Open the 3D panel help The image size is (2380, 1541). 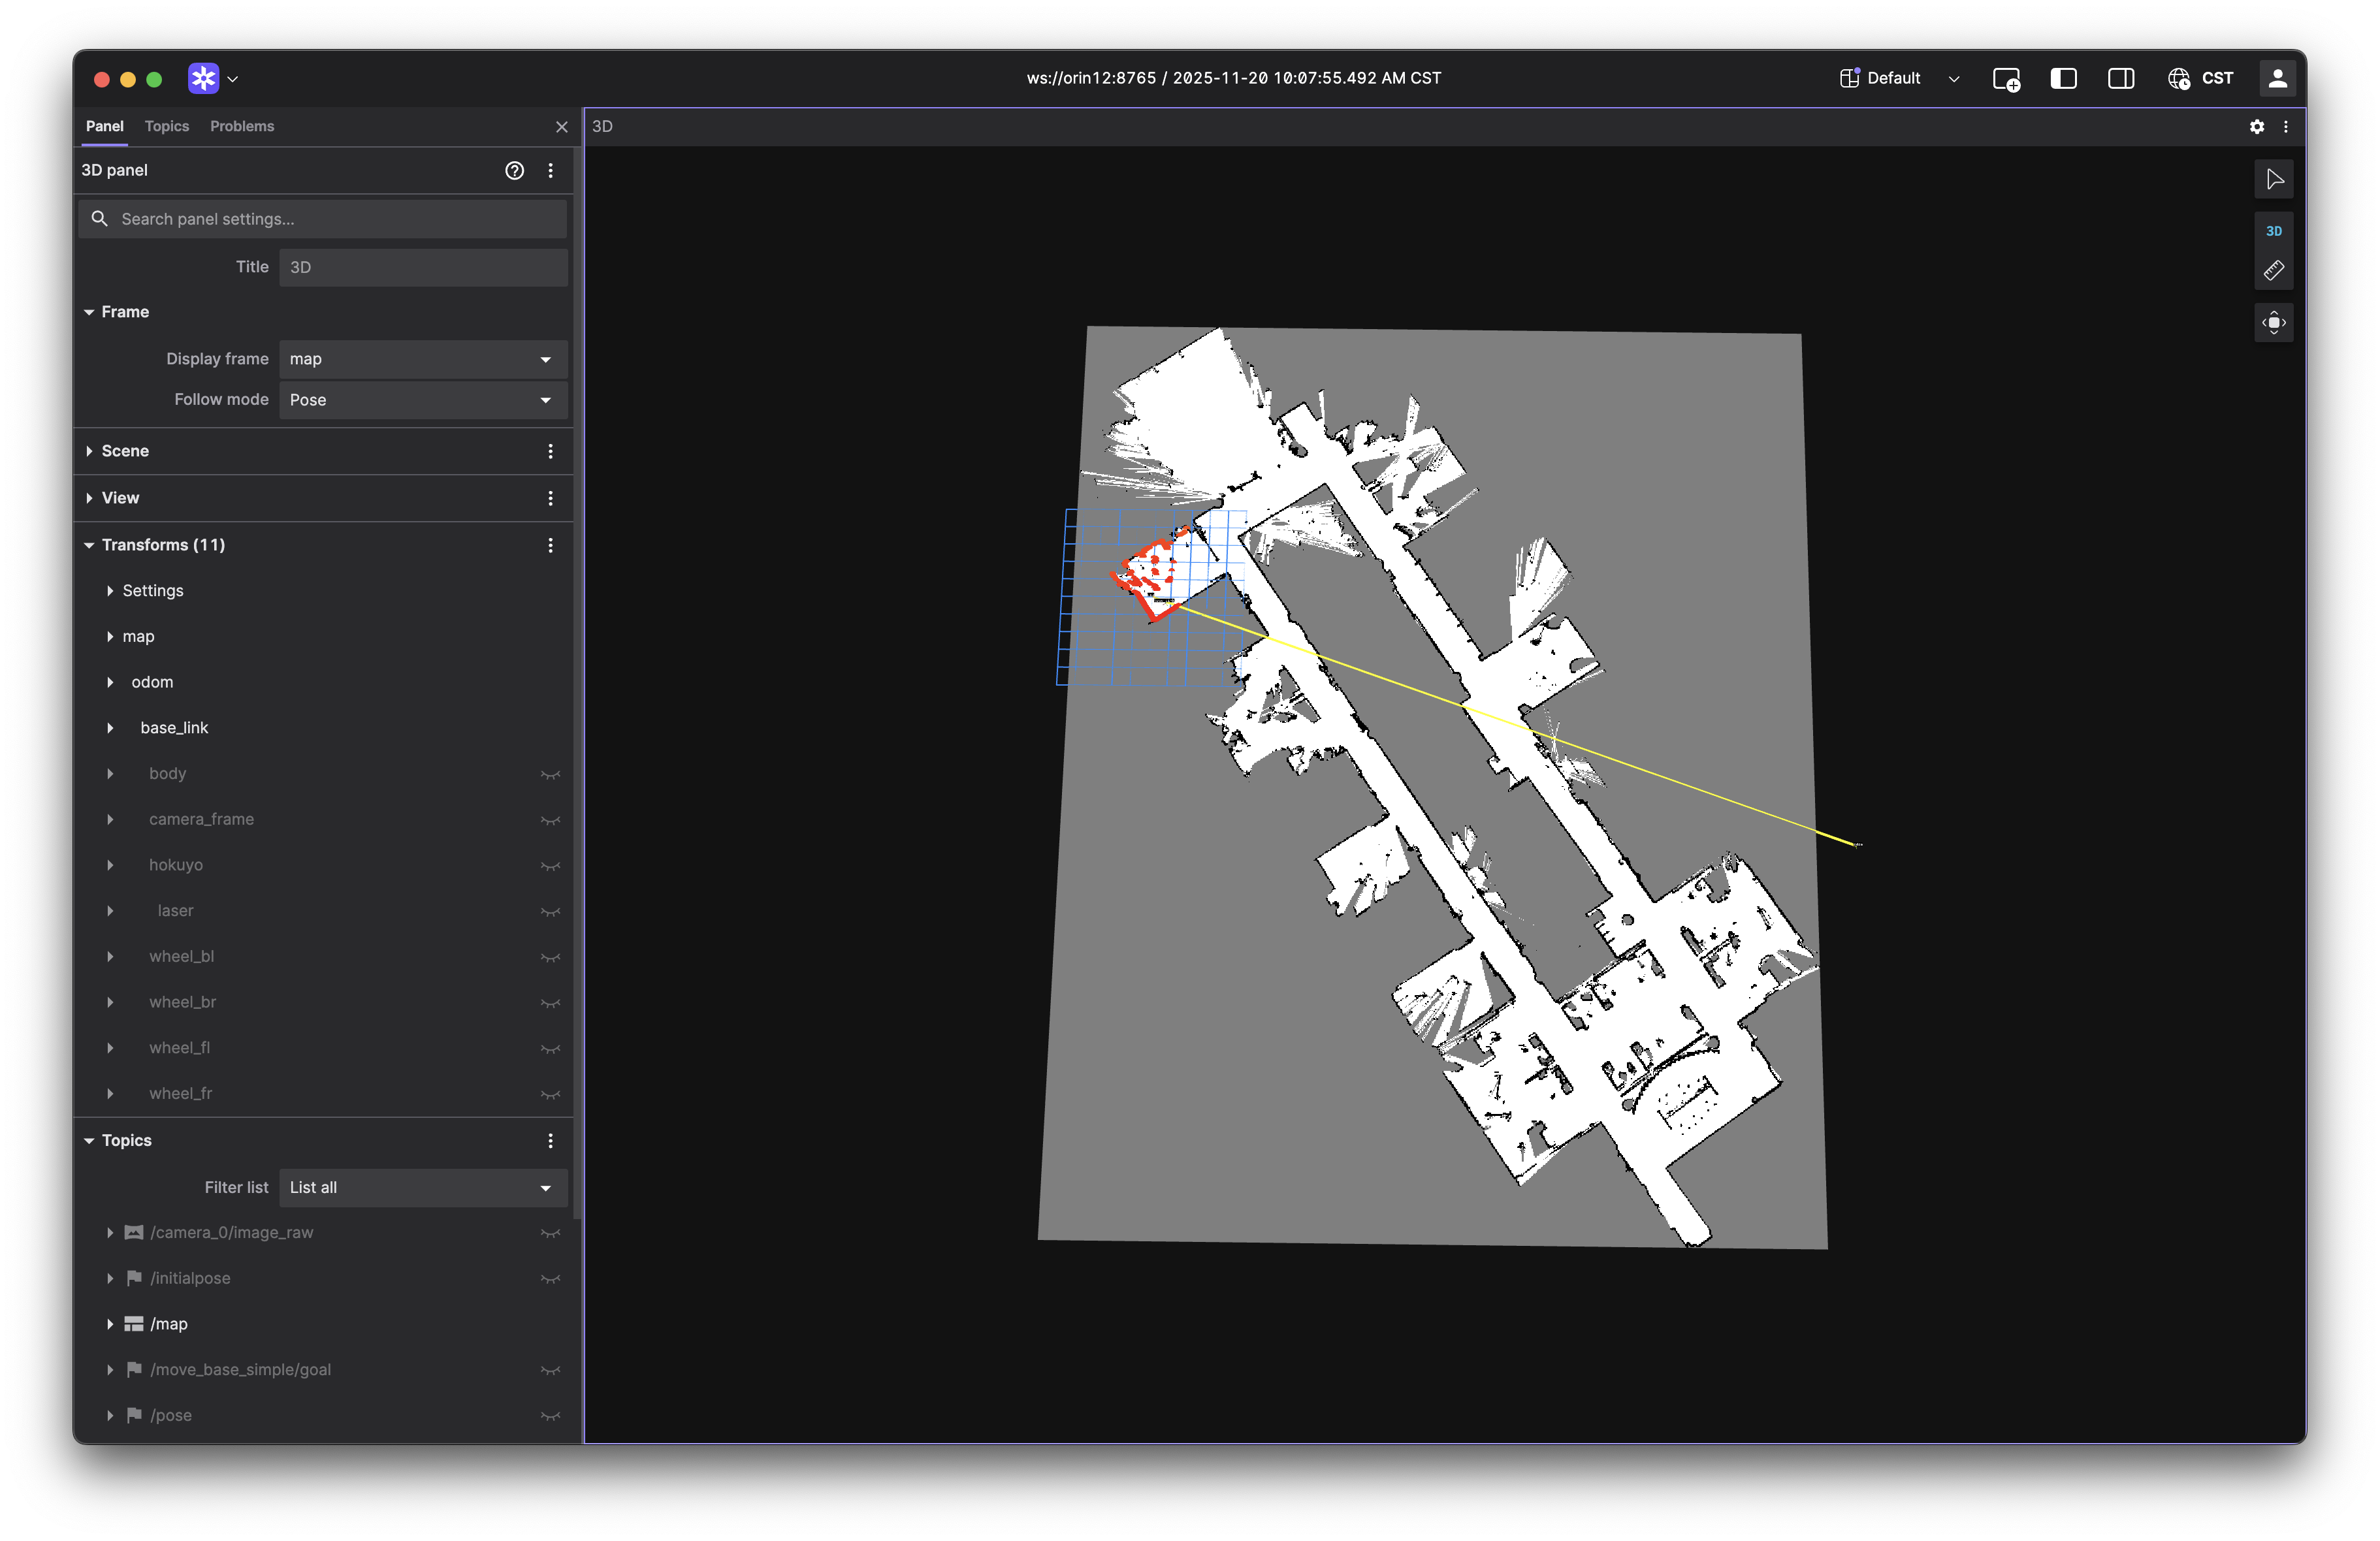click(x=514, y=170)
